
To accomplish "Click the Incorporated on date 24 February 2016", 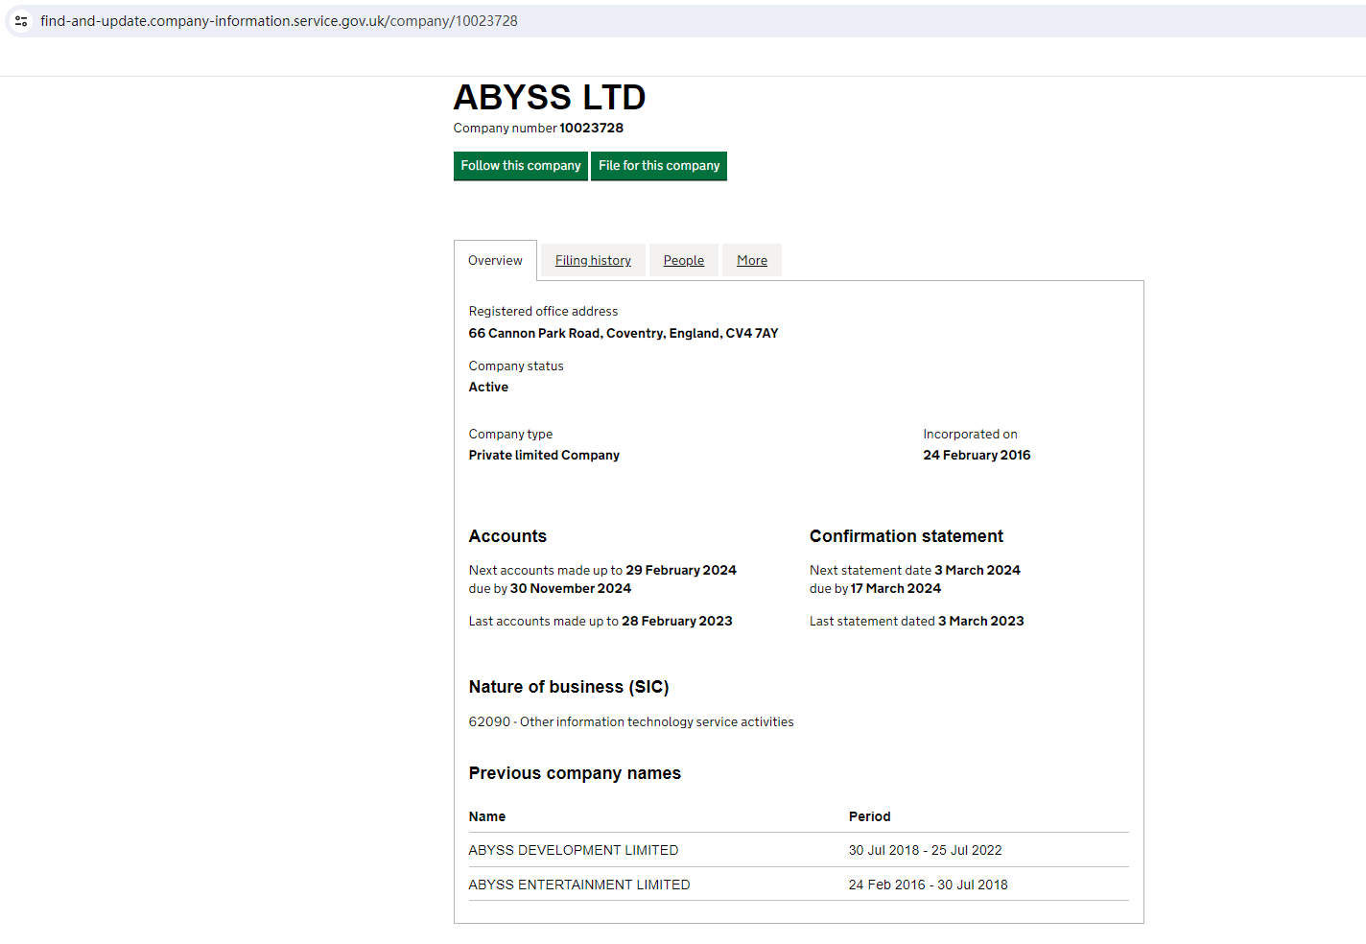I will 977,455.
